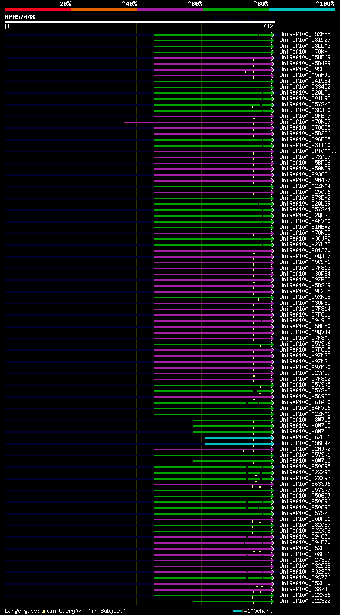Open hit UniRef100_Q2XX86
Image resolution: width=340 pixels, height=615 pixels.
tap(305, 595)
